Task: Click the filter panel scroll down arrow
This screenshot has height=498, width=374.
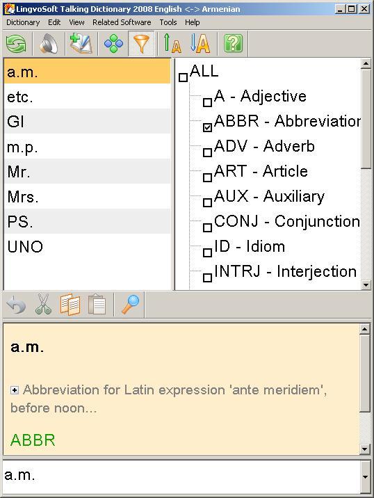Action: 366,285
